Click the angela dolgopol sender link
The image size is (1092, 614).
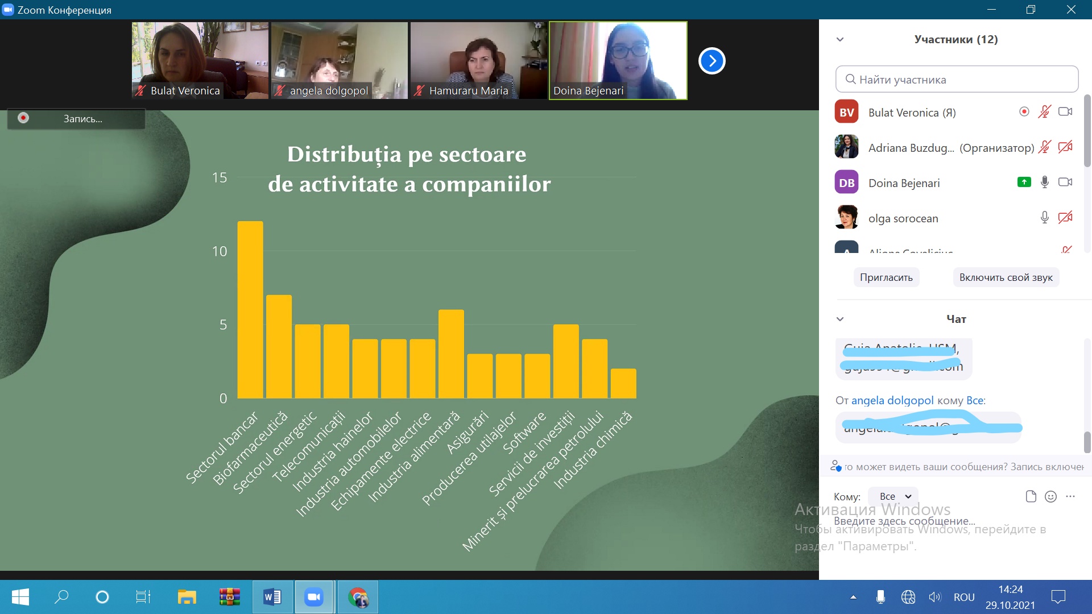pos(892,400)
